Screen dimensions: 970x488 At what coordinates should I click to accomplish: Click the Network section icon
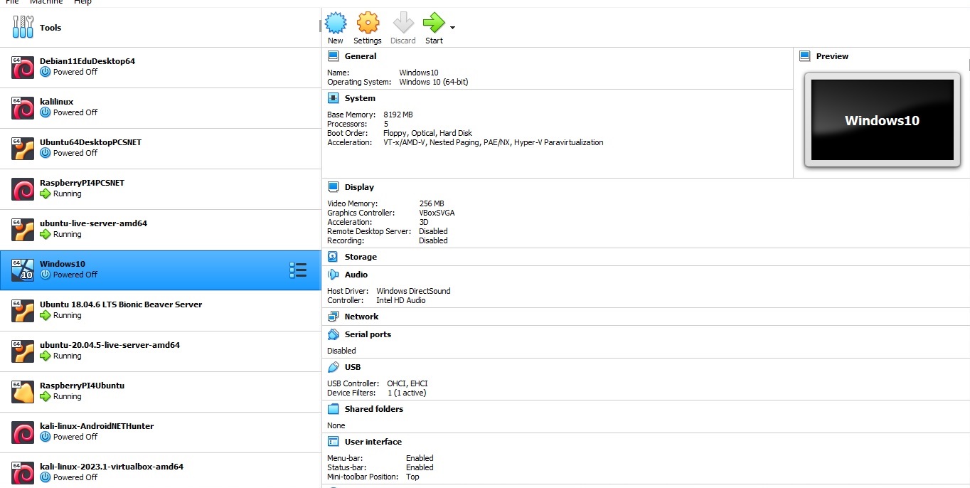point(333,317)
